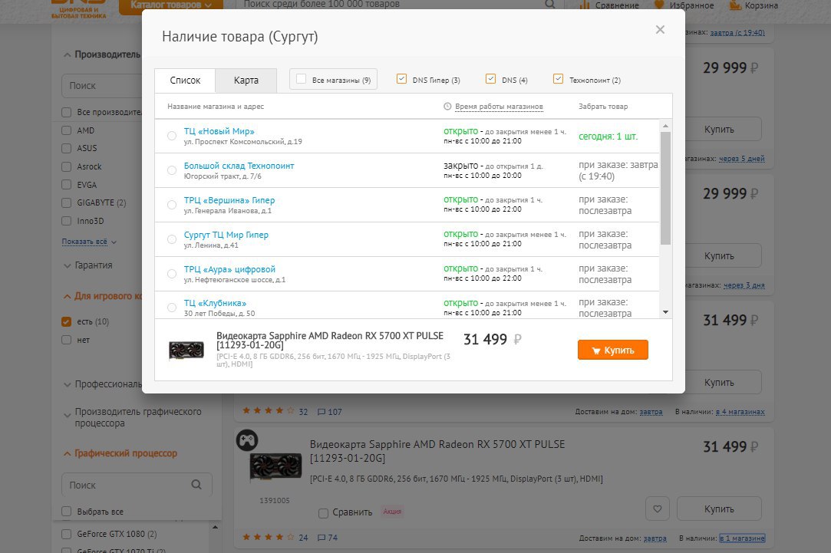Open Большой склад Технопоинт store link

(x=239, y=166)
